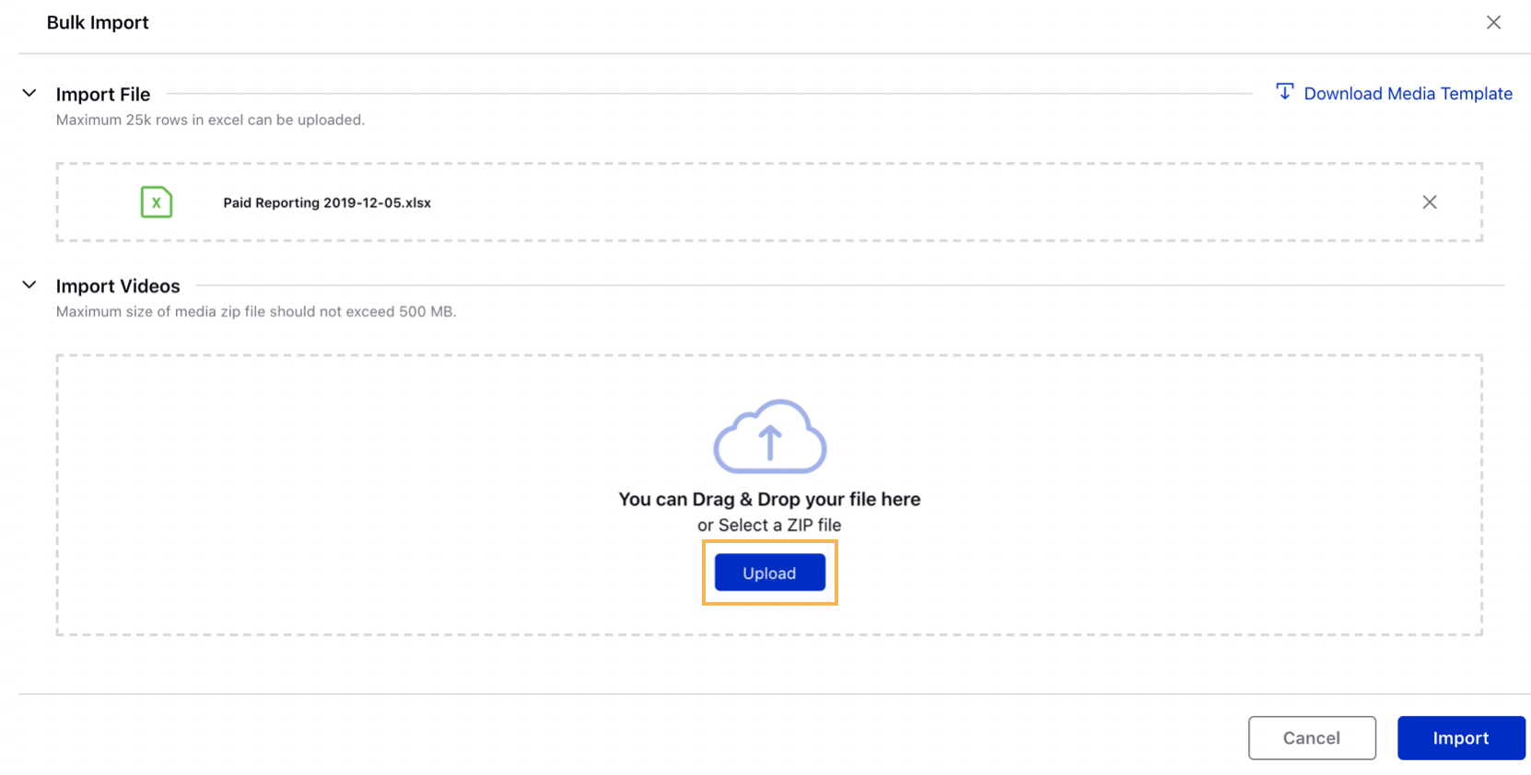The width and height of the screenshot is (1531, 775).
Task: Cancel the bulk import
Action: coord(1312,738)
